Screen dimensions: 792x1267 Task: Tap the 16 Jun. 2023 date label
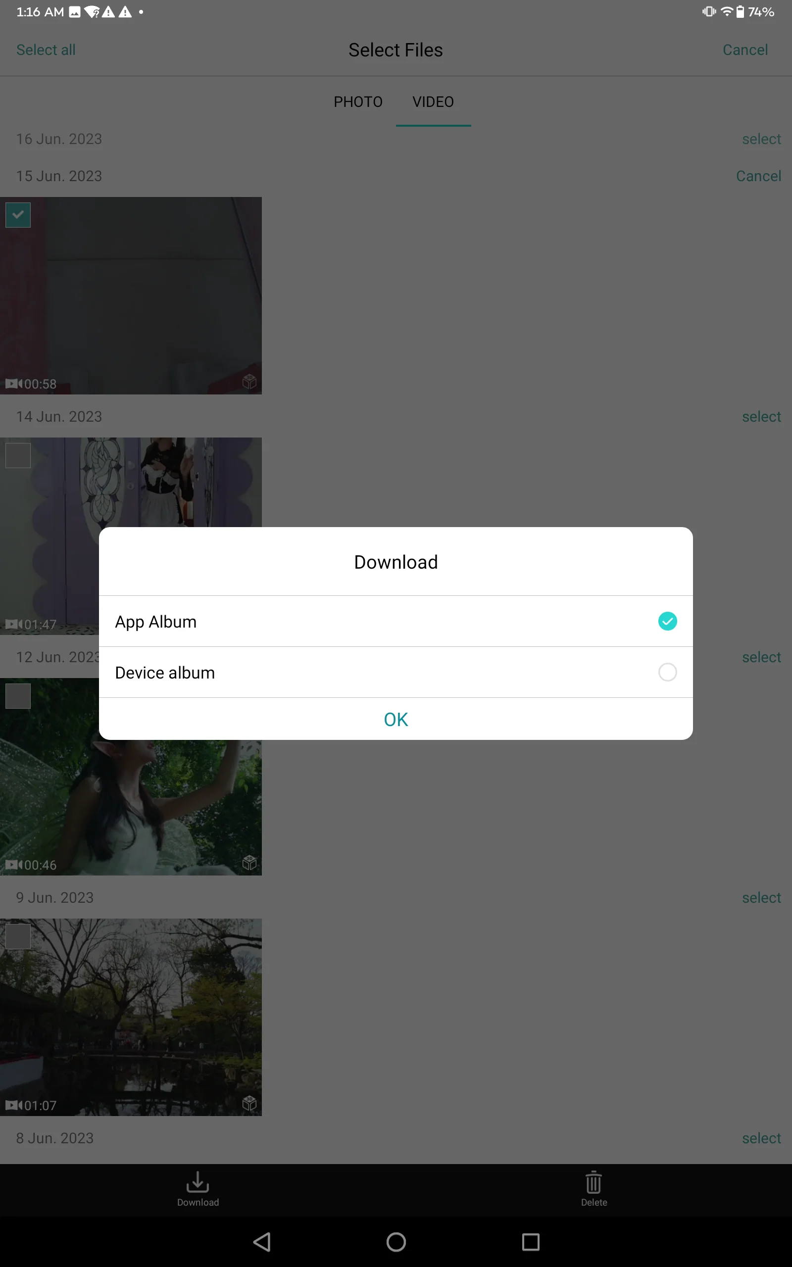coord(59,139)
